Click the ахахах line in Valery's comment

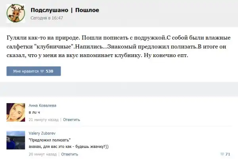click(69, 146)
